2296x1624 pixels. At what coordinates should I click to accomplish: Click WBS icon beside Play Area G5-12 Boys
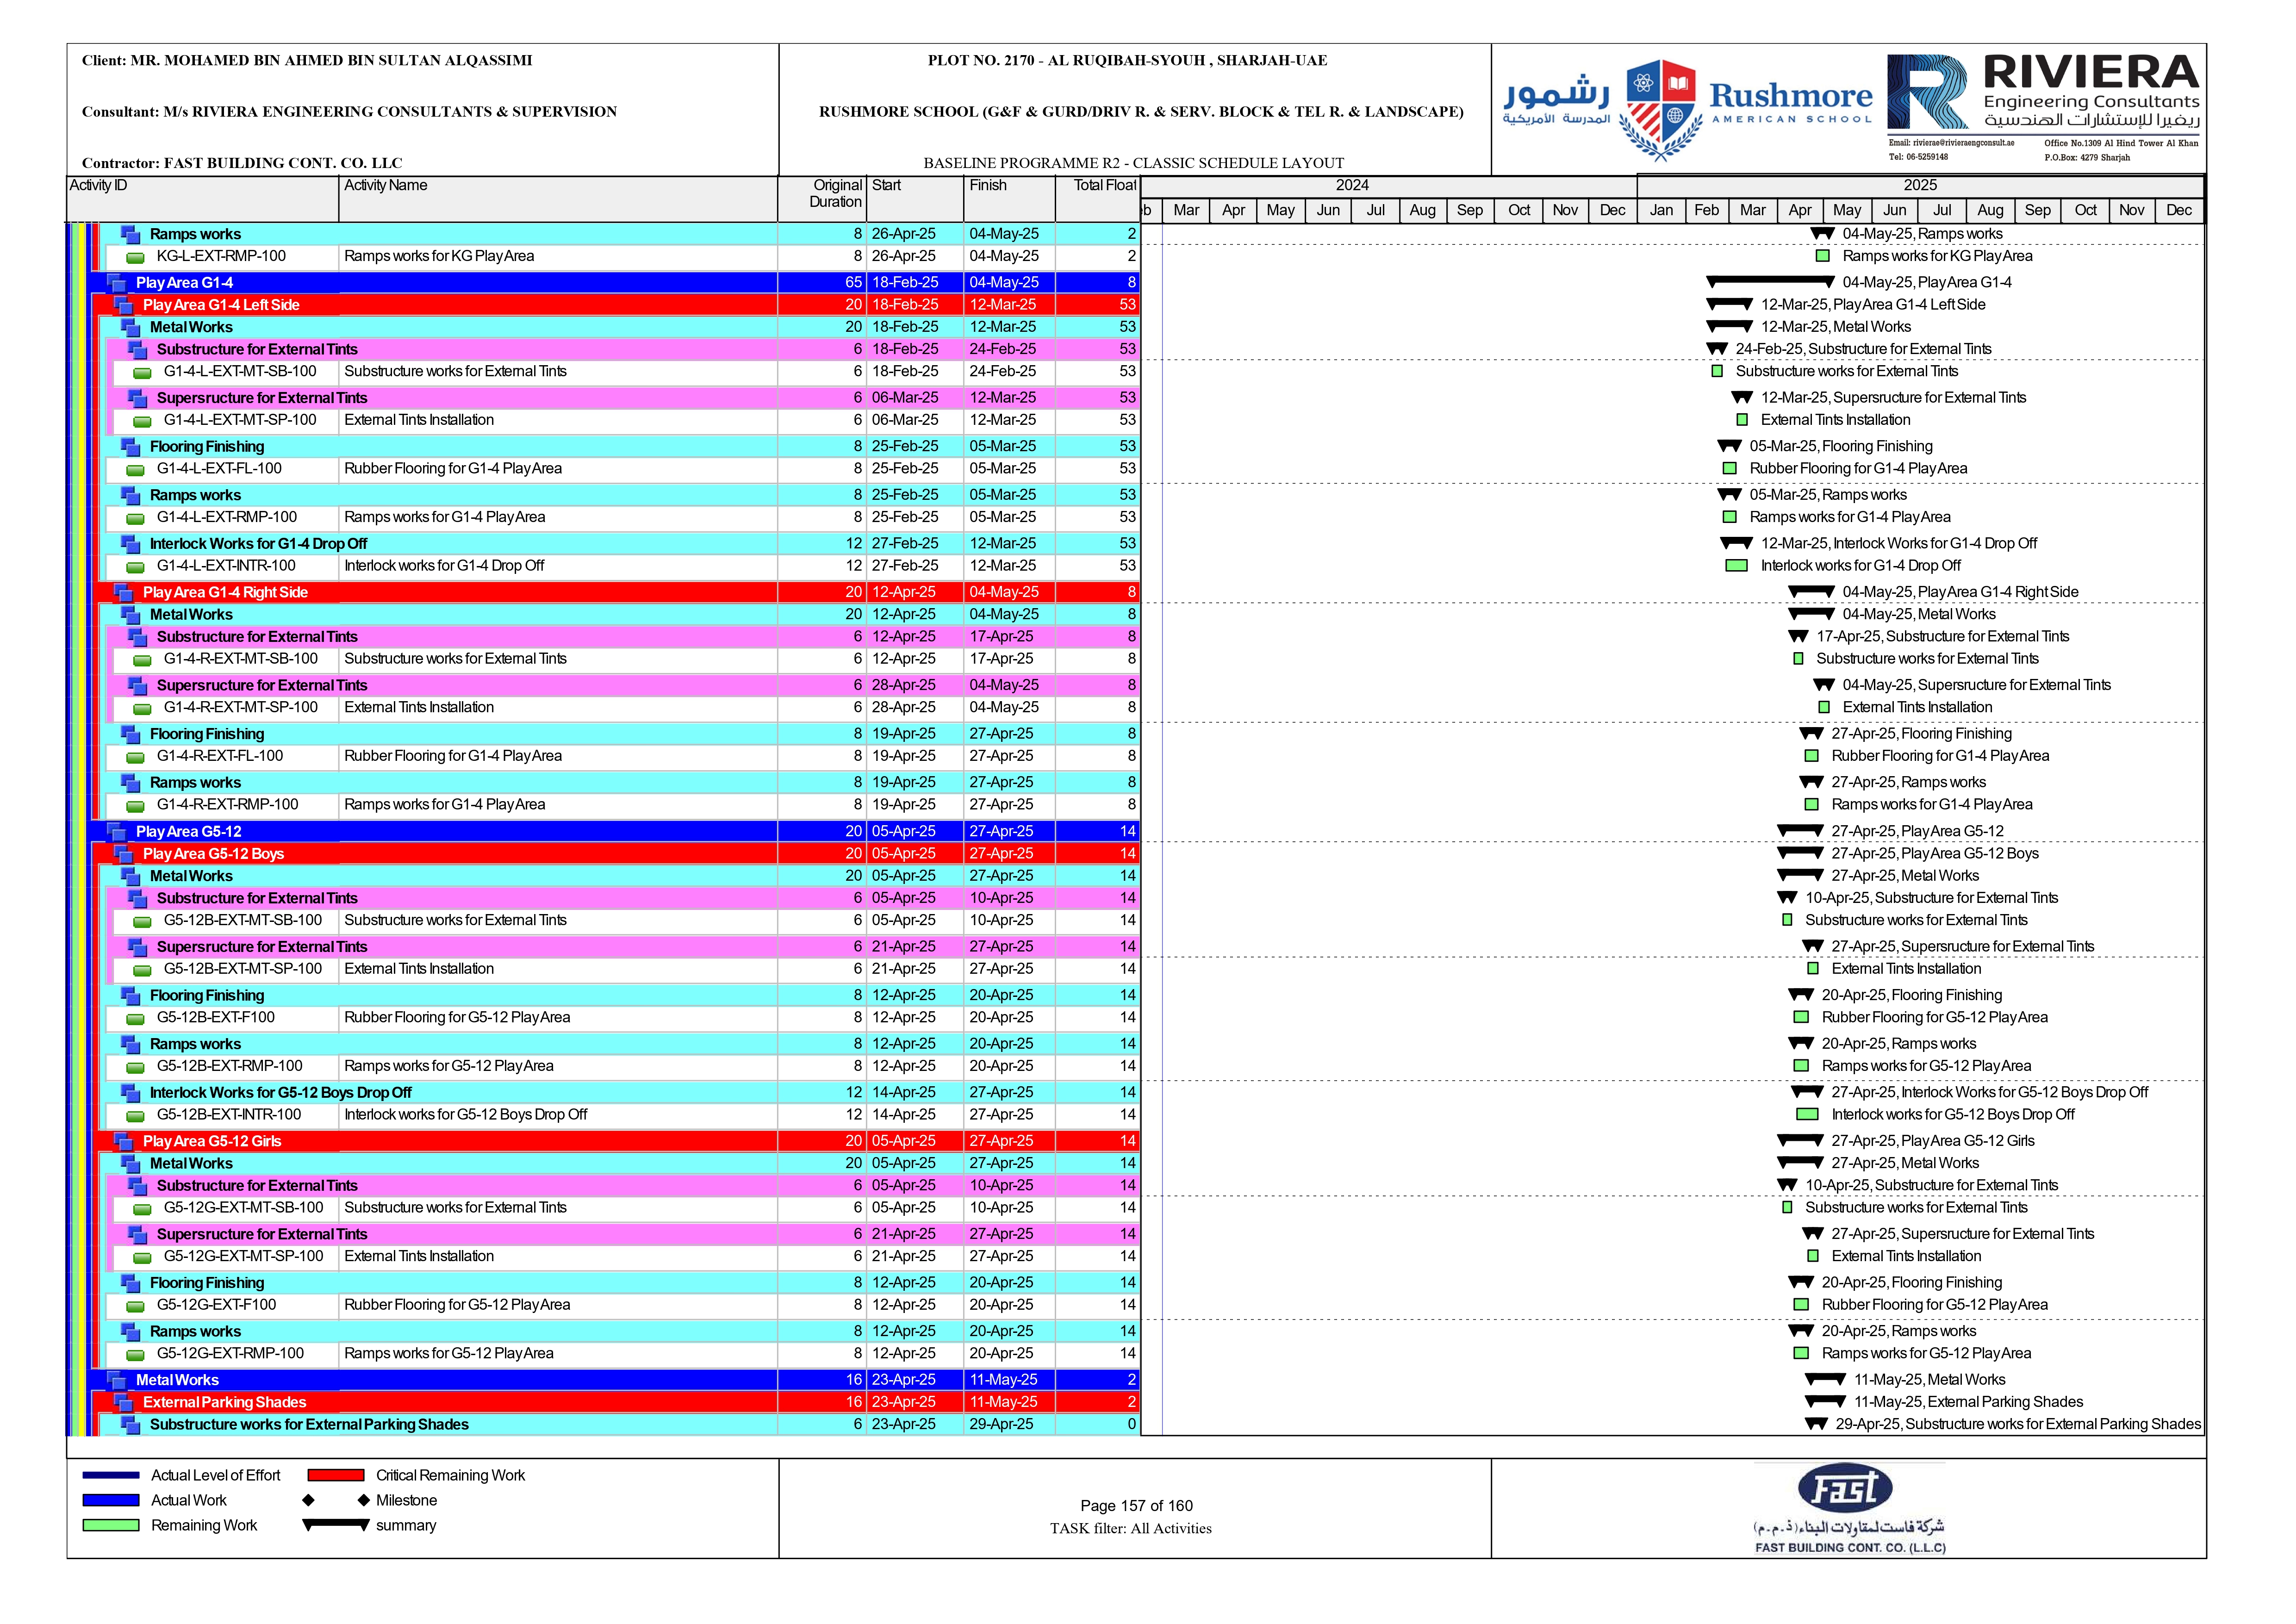point(124,854)
